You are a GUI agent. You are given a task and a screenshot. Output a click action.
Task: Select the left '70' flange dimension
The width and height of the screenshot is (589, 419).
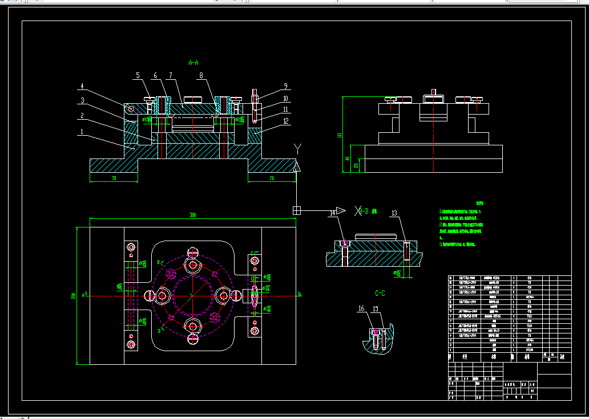click(x=114, y=178)
